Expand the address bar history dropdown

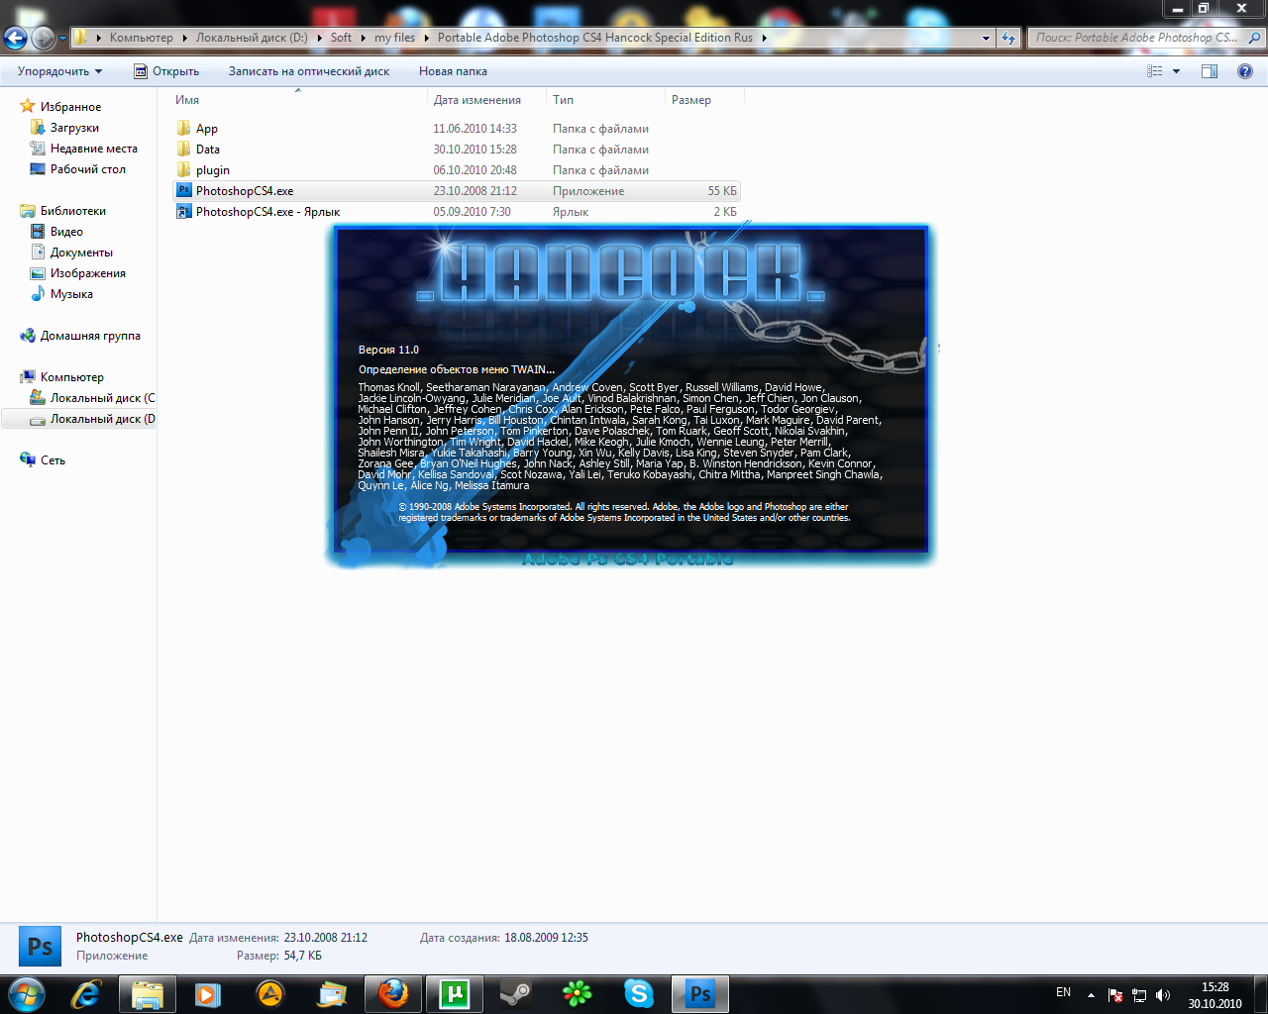986,38
